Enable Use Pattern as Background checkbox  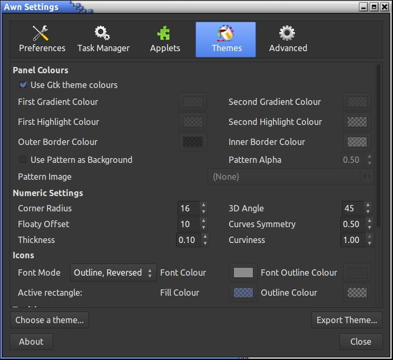[23, 160]
